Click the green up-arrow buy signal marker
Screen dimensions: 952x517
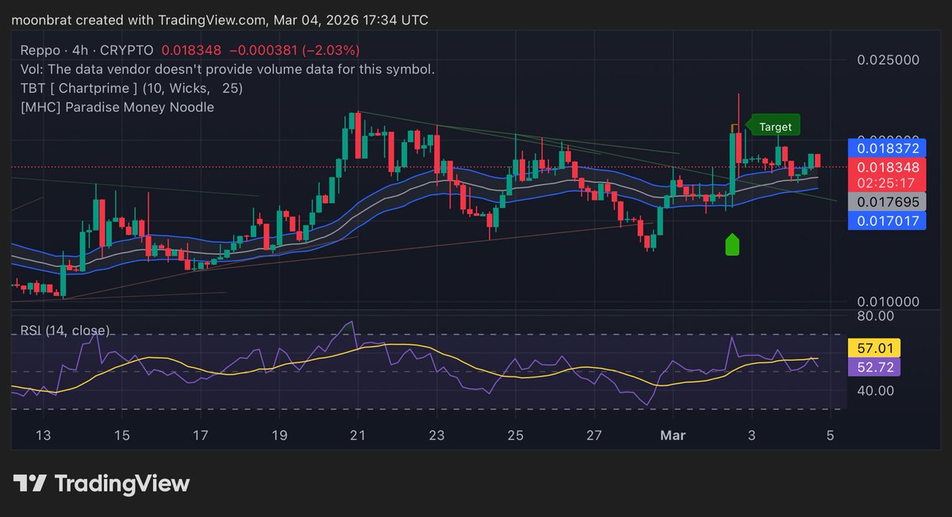(x=732, y=245)
